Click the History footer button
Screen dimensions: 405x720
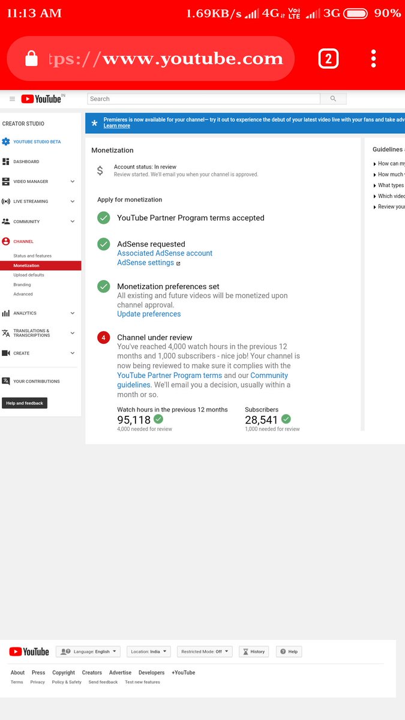tap(253, 652)
